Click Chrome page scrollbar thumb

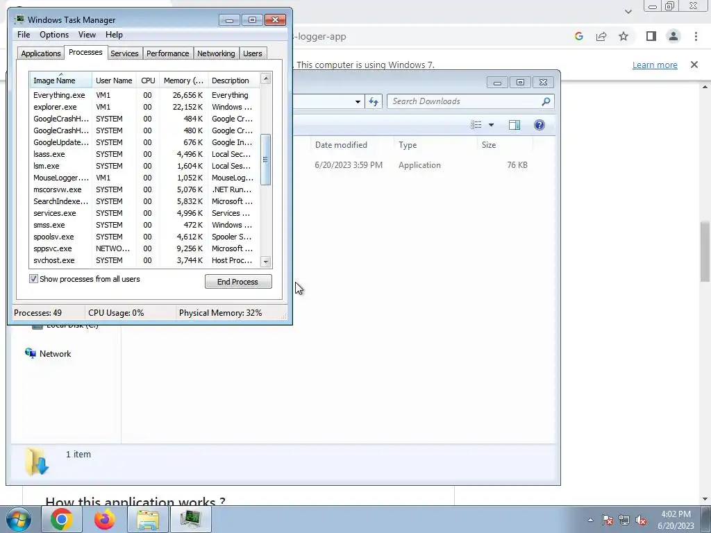pyautogui.click(x=705, y=251)
